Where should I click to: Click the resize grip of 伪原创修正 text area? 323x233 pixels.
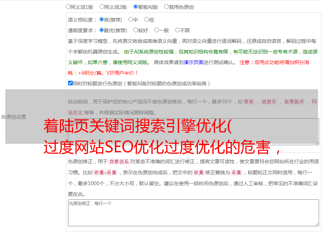pos(317,224)
